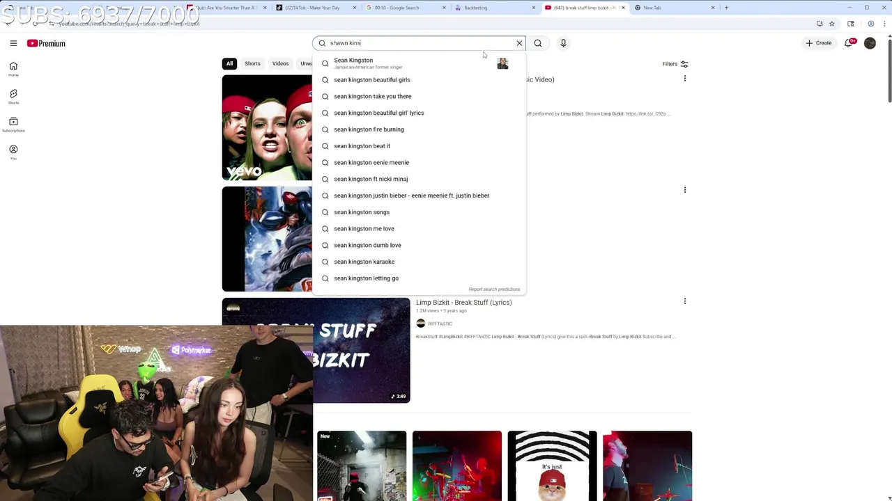Select the Videos filter chip
892x501 pixels.
click(280, 63)
